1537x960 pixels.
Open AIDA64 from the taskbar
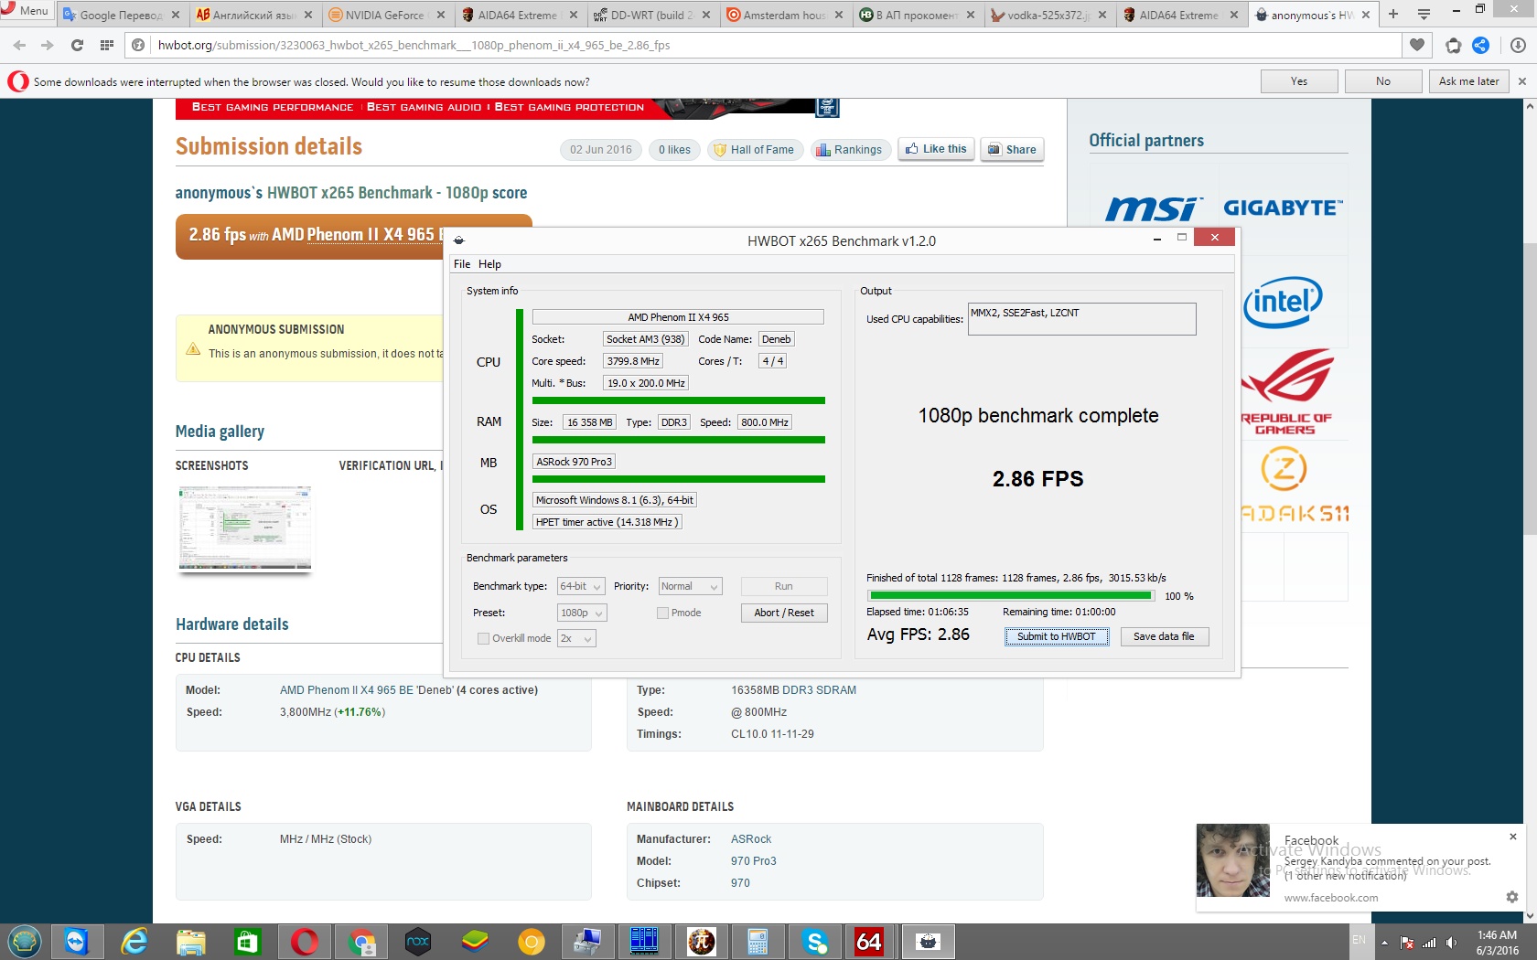[869, 942]
